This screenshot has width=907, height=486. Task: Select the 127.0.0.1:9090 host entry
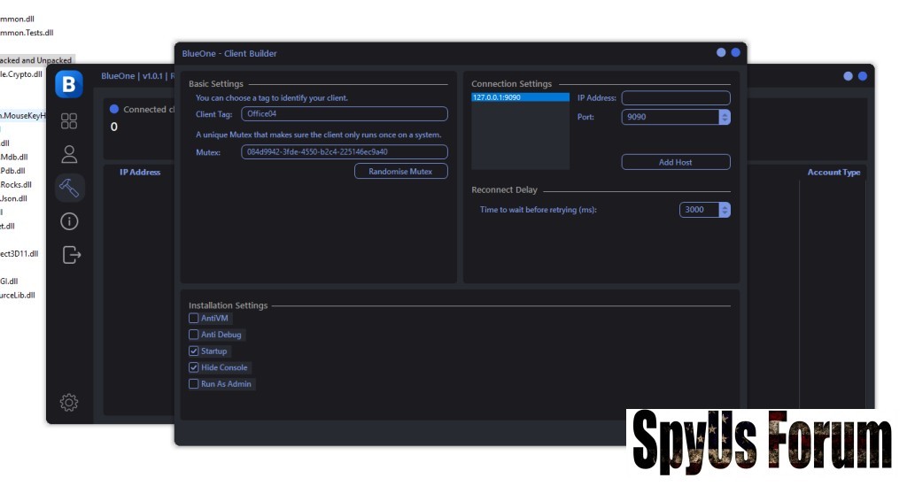tap(520, 97)
